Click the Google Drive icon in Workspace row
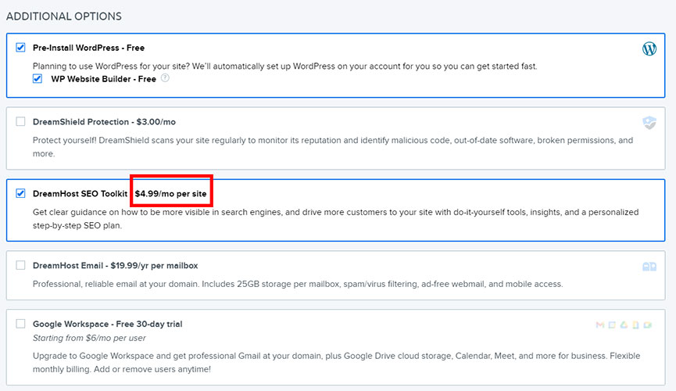Viewport: 676px width, 391px height. point(624,325)
